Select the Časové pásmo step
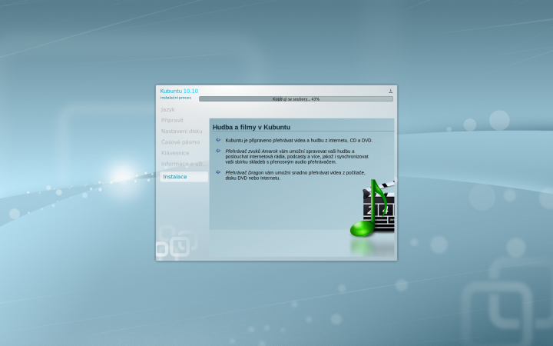The image size is (553, 346). pos(180,142)
